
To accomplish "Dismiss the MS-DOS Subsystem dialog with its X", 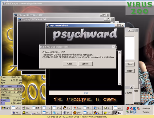I will [114, 47].
